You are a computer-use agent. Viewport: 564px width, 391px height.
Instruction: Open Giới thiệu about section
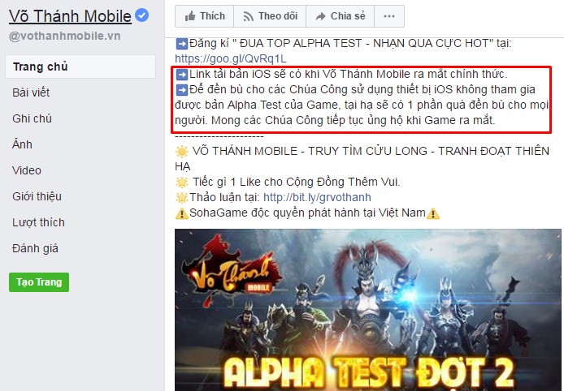[x=37, y=196]
